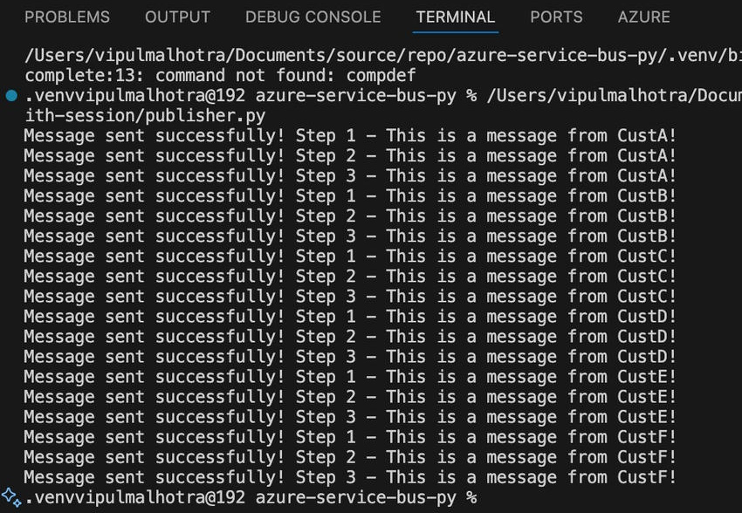Open the AZURE panel tab
Screen dimensions: 742x513
(x=643, y=17)
